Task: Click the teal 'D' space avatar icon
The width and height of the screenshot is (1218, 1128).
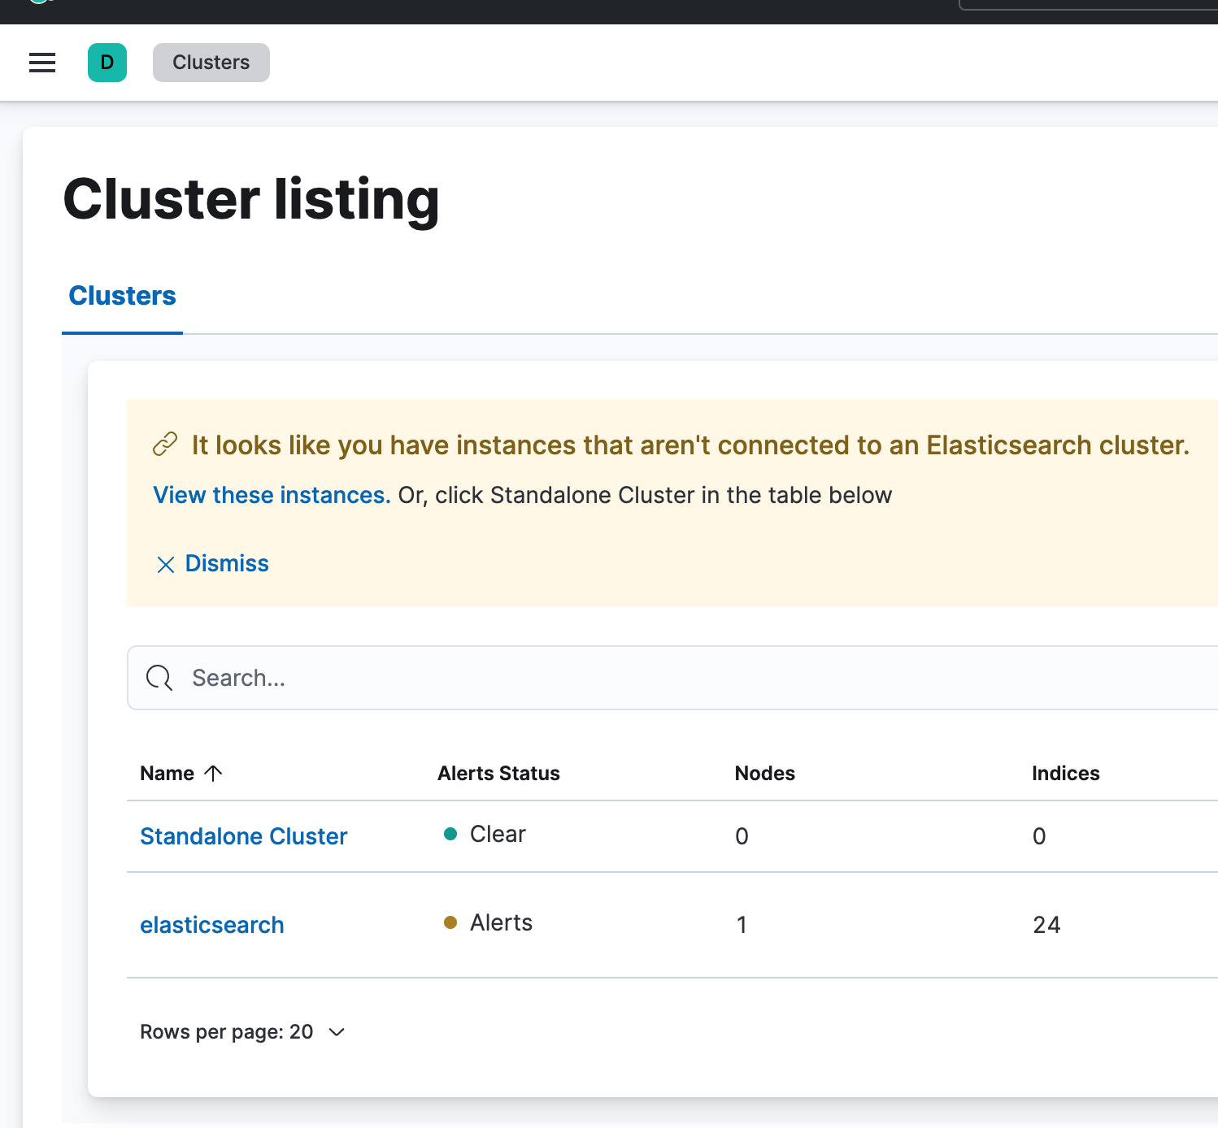Action: [107, 63]
